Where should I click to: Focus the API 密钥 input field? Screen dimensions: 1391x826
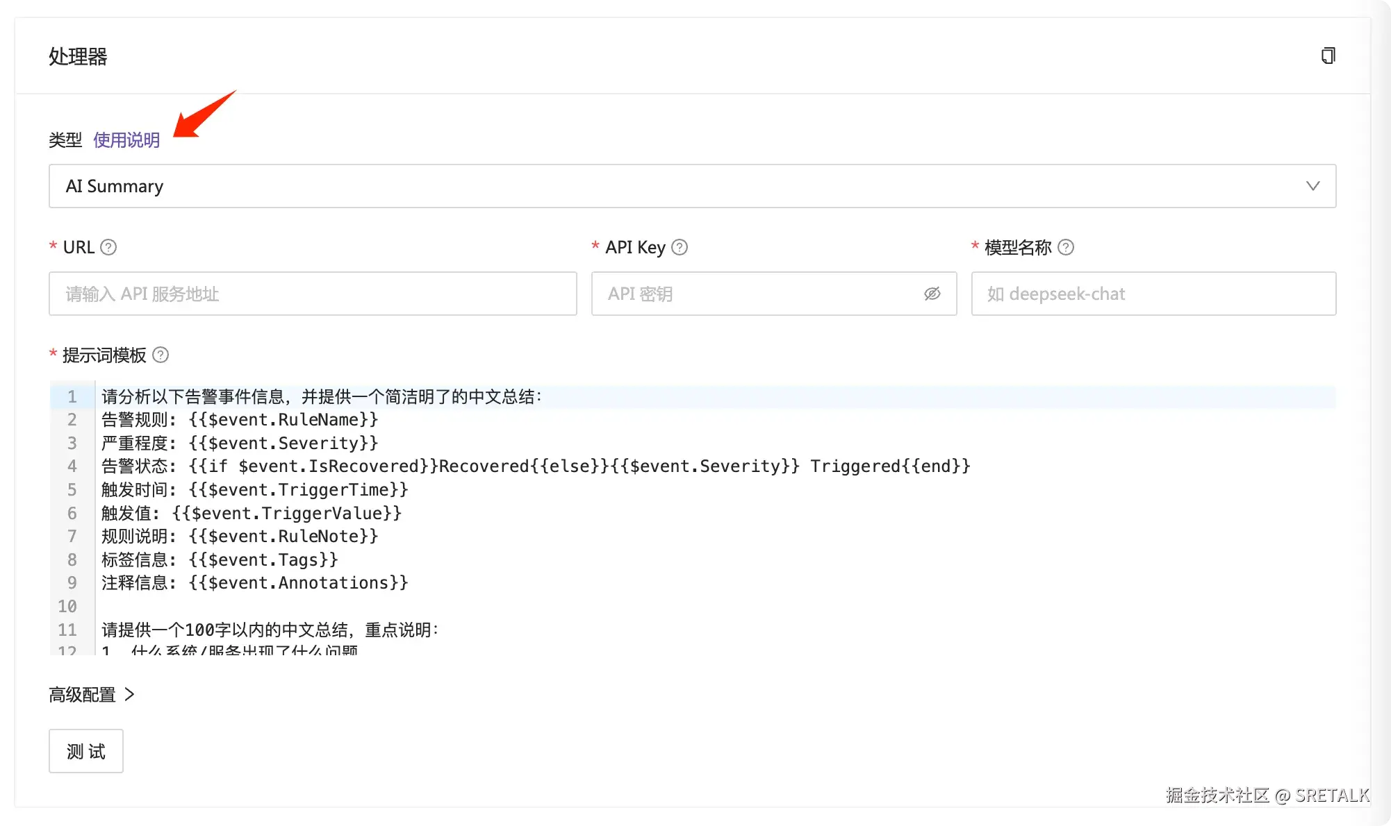[757, 294]
